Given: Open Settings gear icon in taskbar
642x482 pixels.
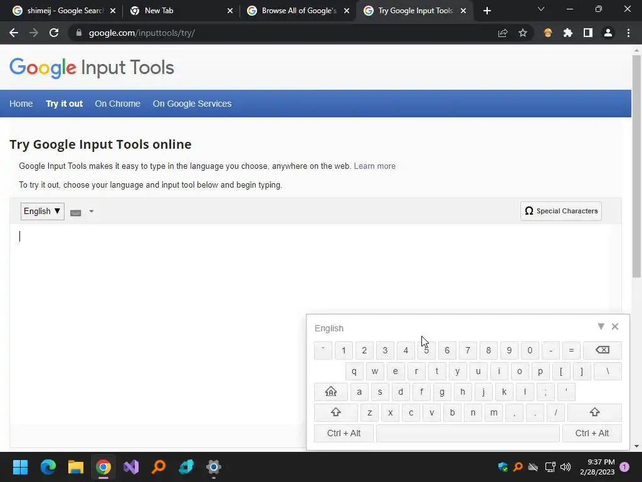Looking at the screenshot, I should [214, 467].
